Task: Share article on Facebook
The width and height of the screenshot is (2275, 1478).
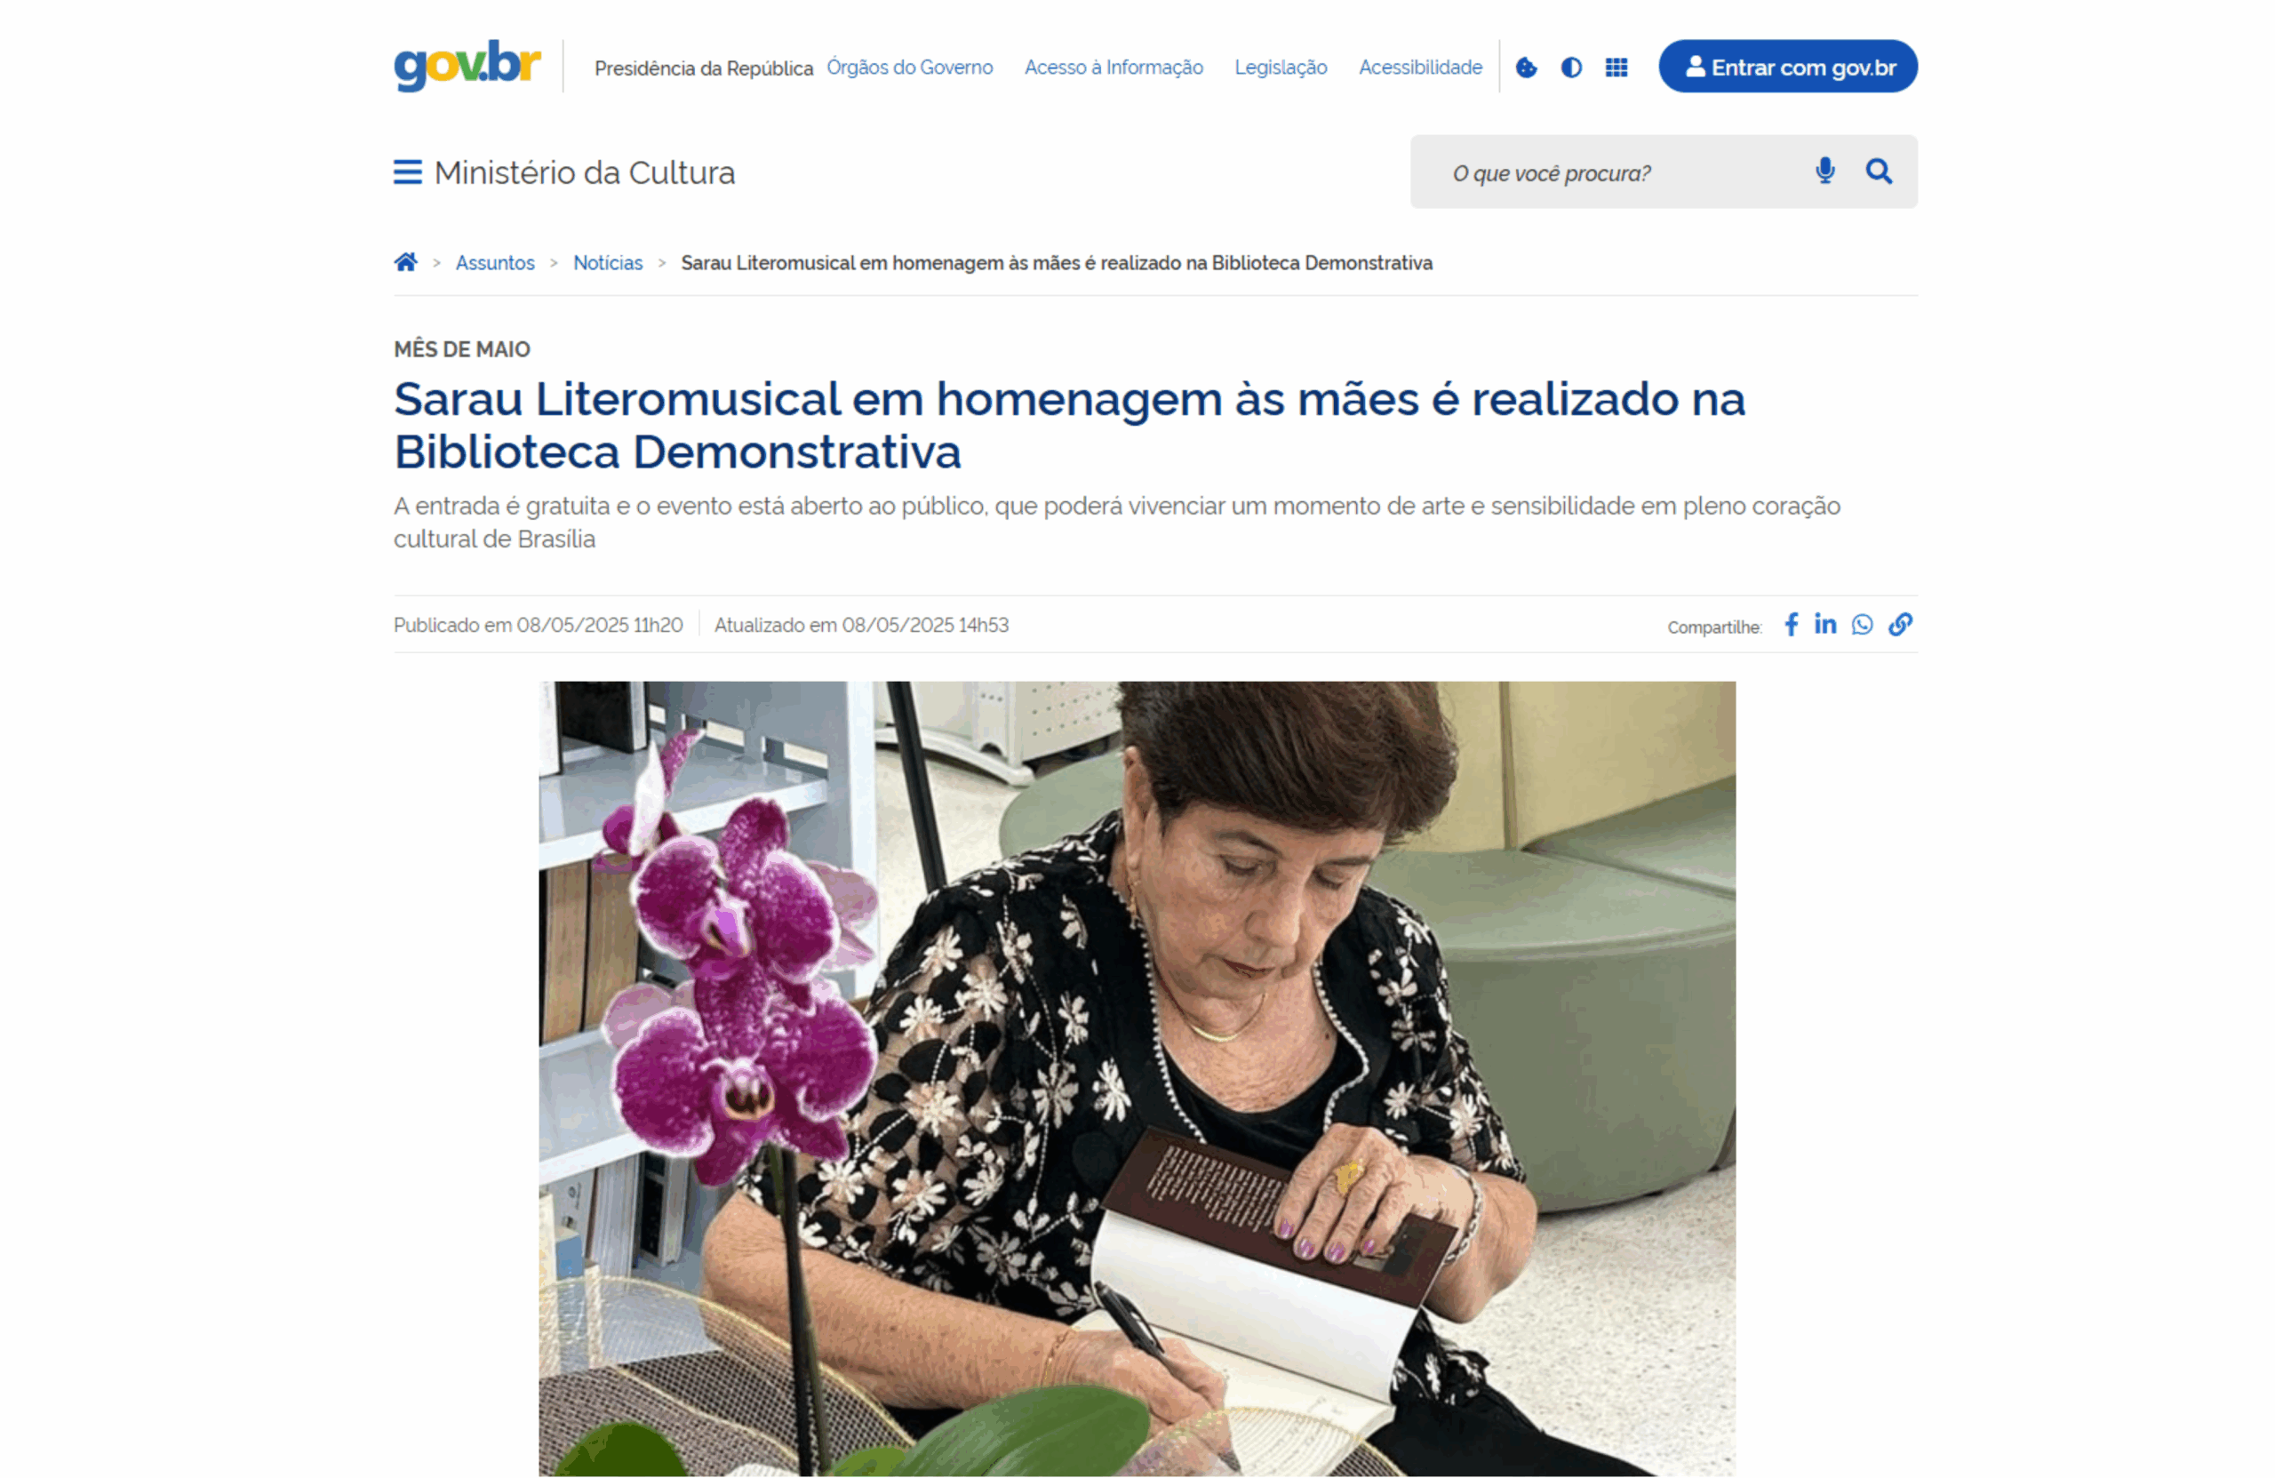Action: coord(1792,624)
